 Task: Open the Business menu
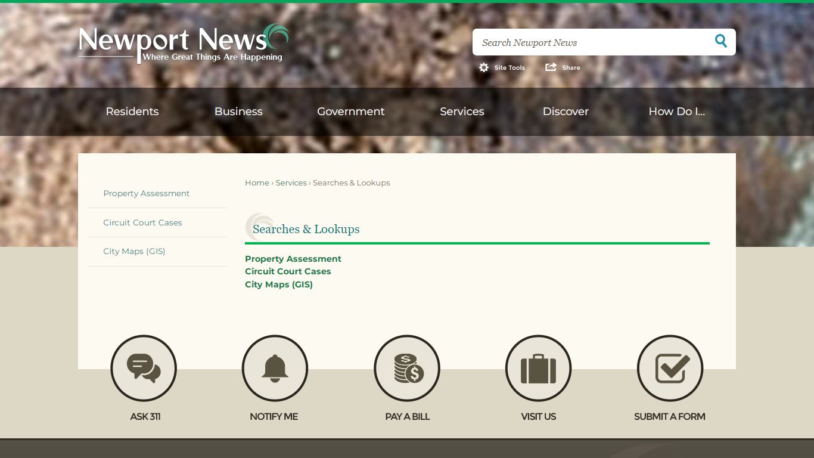tap(238, 112)
